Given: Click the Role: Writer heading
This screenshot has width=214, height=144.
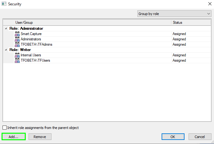Looking at the screenshot, I should (x=20, y=50).
